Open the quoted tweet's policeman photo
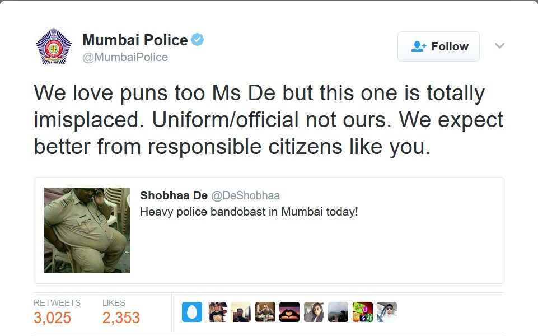 pos(87,230)
